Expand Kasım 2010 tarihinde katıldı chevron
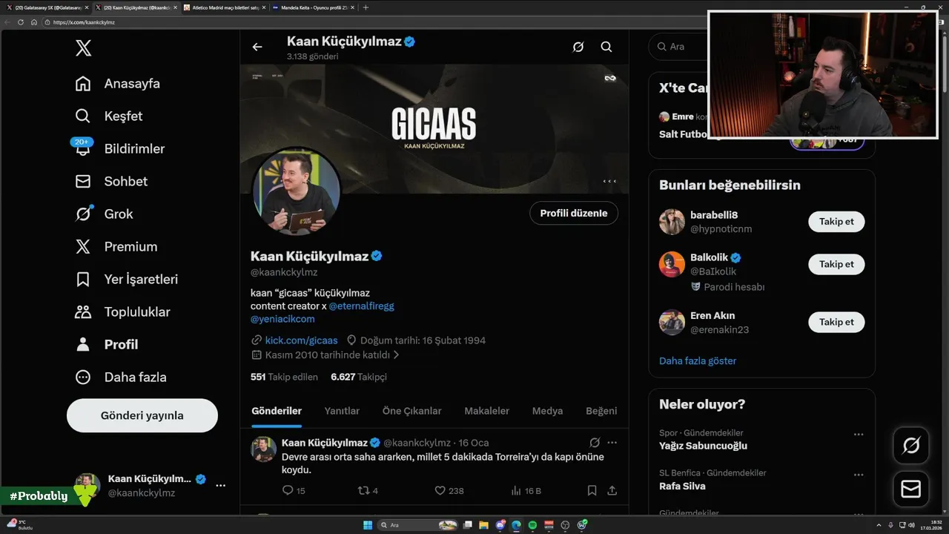The height and width of the screenshot is (534, 949). click(397, 355)
